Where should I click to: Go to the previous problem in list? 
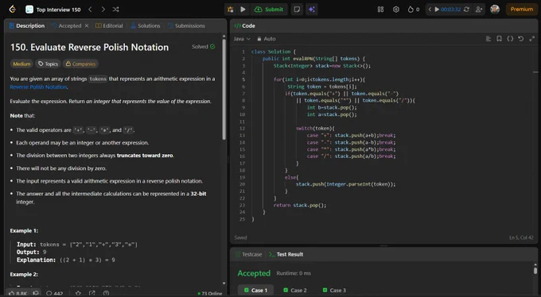pos(90,10)
